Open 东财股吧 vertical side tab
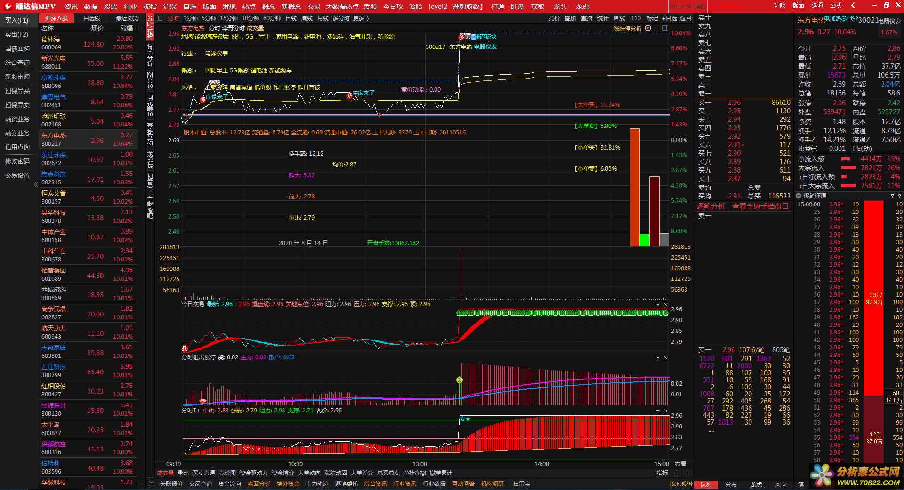This screenshot has height=490, width=904. [x=150, y=207]
